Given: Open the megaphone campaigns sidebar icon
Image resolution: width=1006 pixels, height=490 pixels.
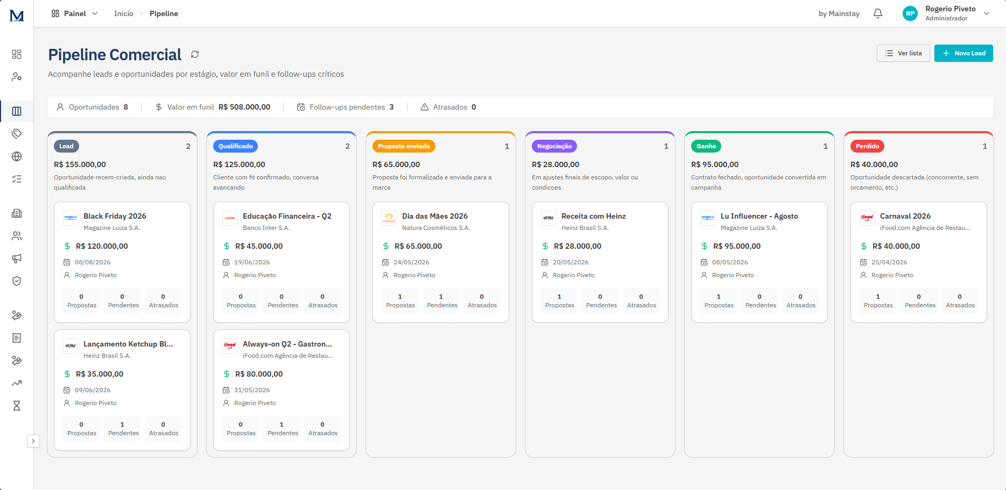Looking at the screenshot, I should (x=17, y=258).
